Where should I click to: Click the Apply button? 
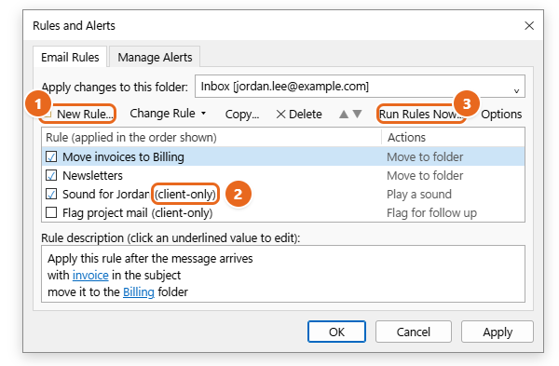pos(498,332)
